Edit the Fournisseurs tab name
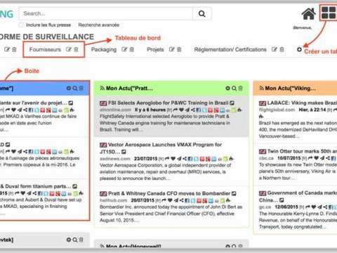Image resolution: width=337 pixels, height=253 pixels. pyautogui.click(x=69, y=49)
